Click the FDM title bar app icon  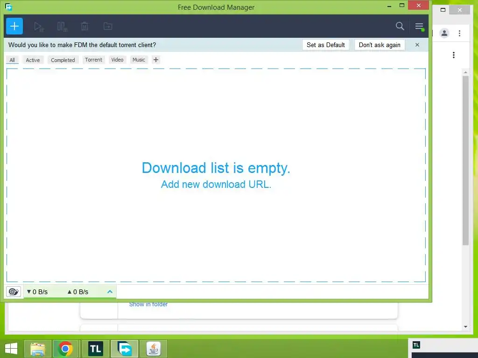coord(8,7)
